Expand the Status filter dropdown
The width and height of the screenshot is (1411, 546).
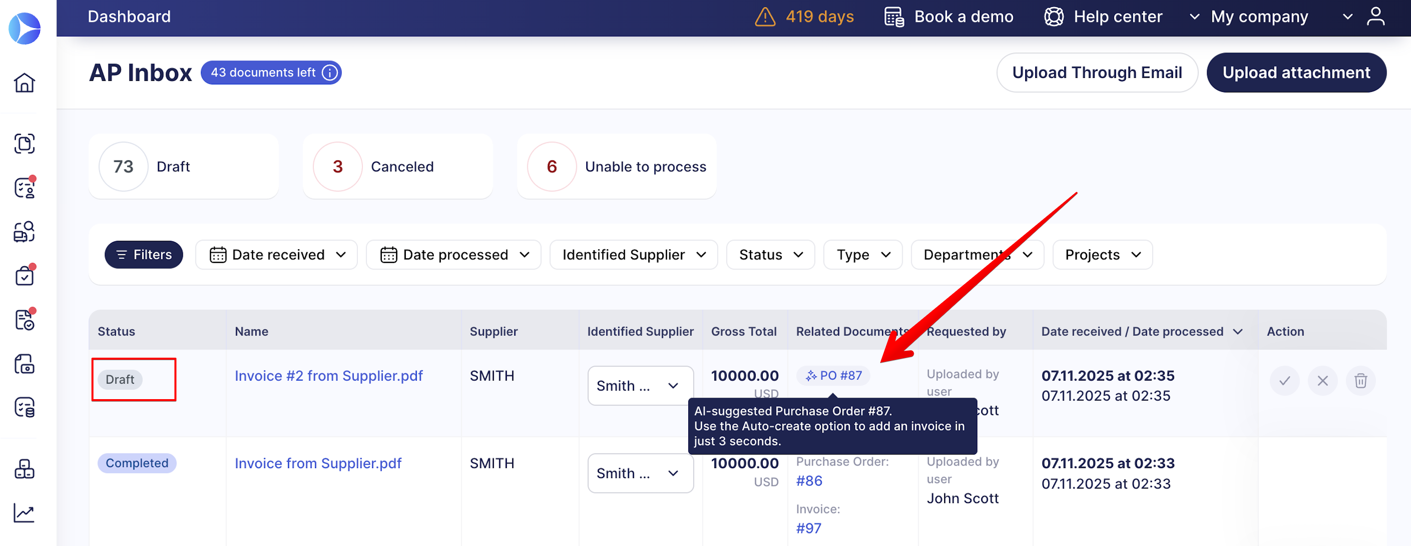pos(770,255)
